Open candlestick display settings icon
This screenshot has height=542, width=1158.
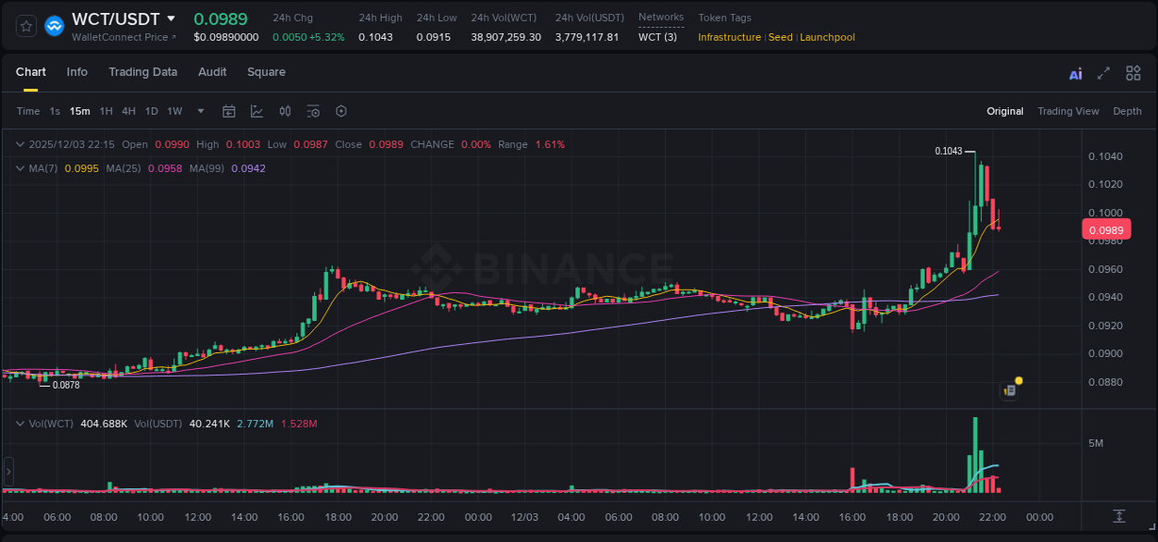pyautogui.click(x=285, y=111)
